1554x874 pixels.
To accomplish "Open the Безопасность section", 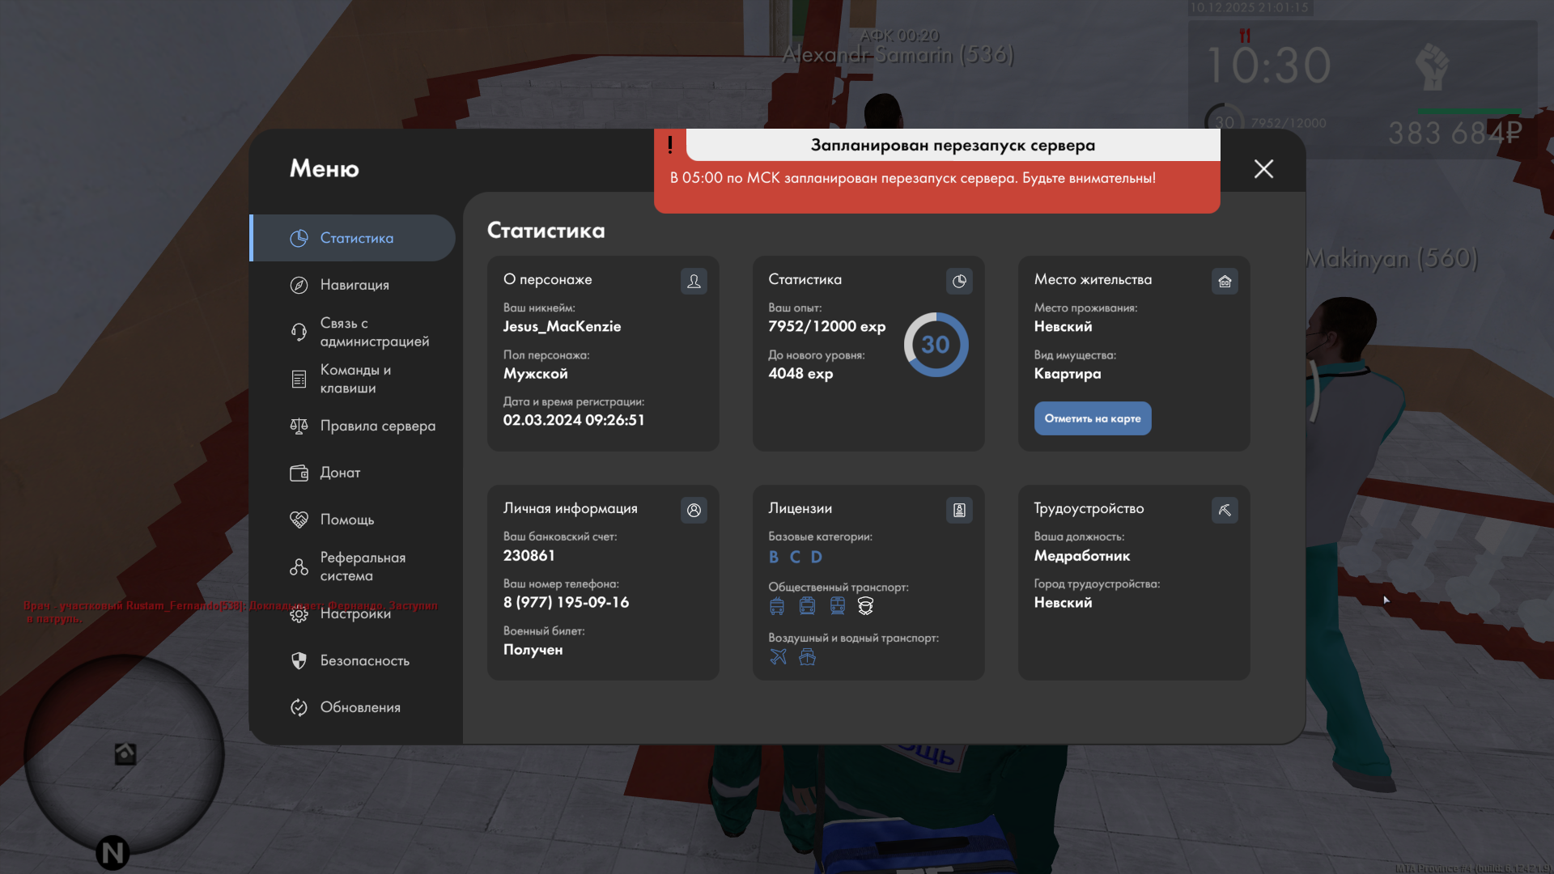I will coord(364,660).
